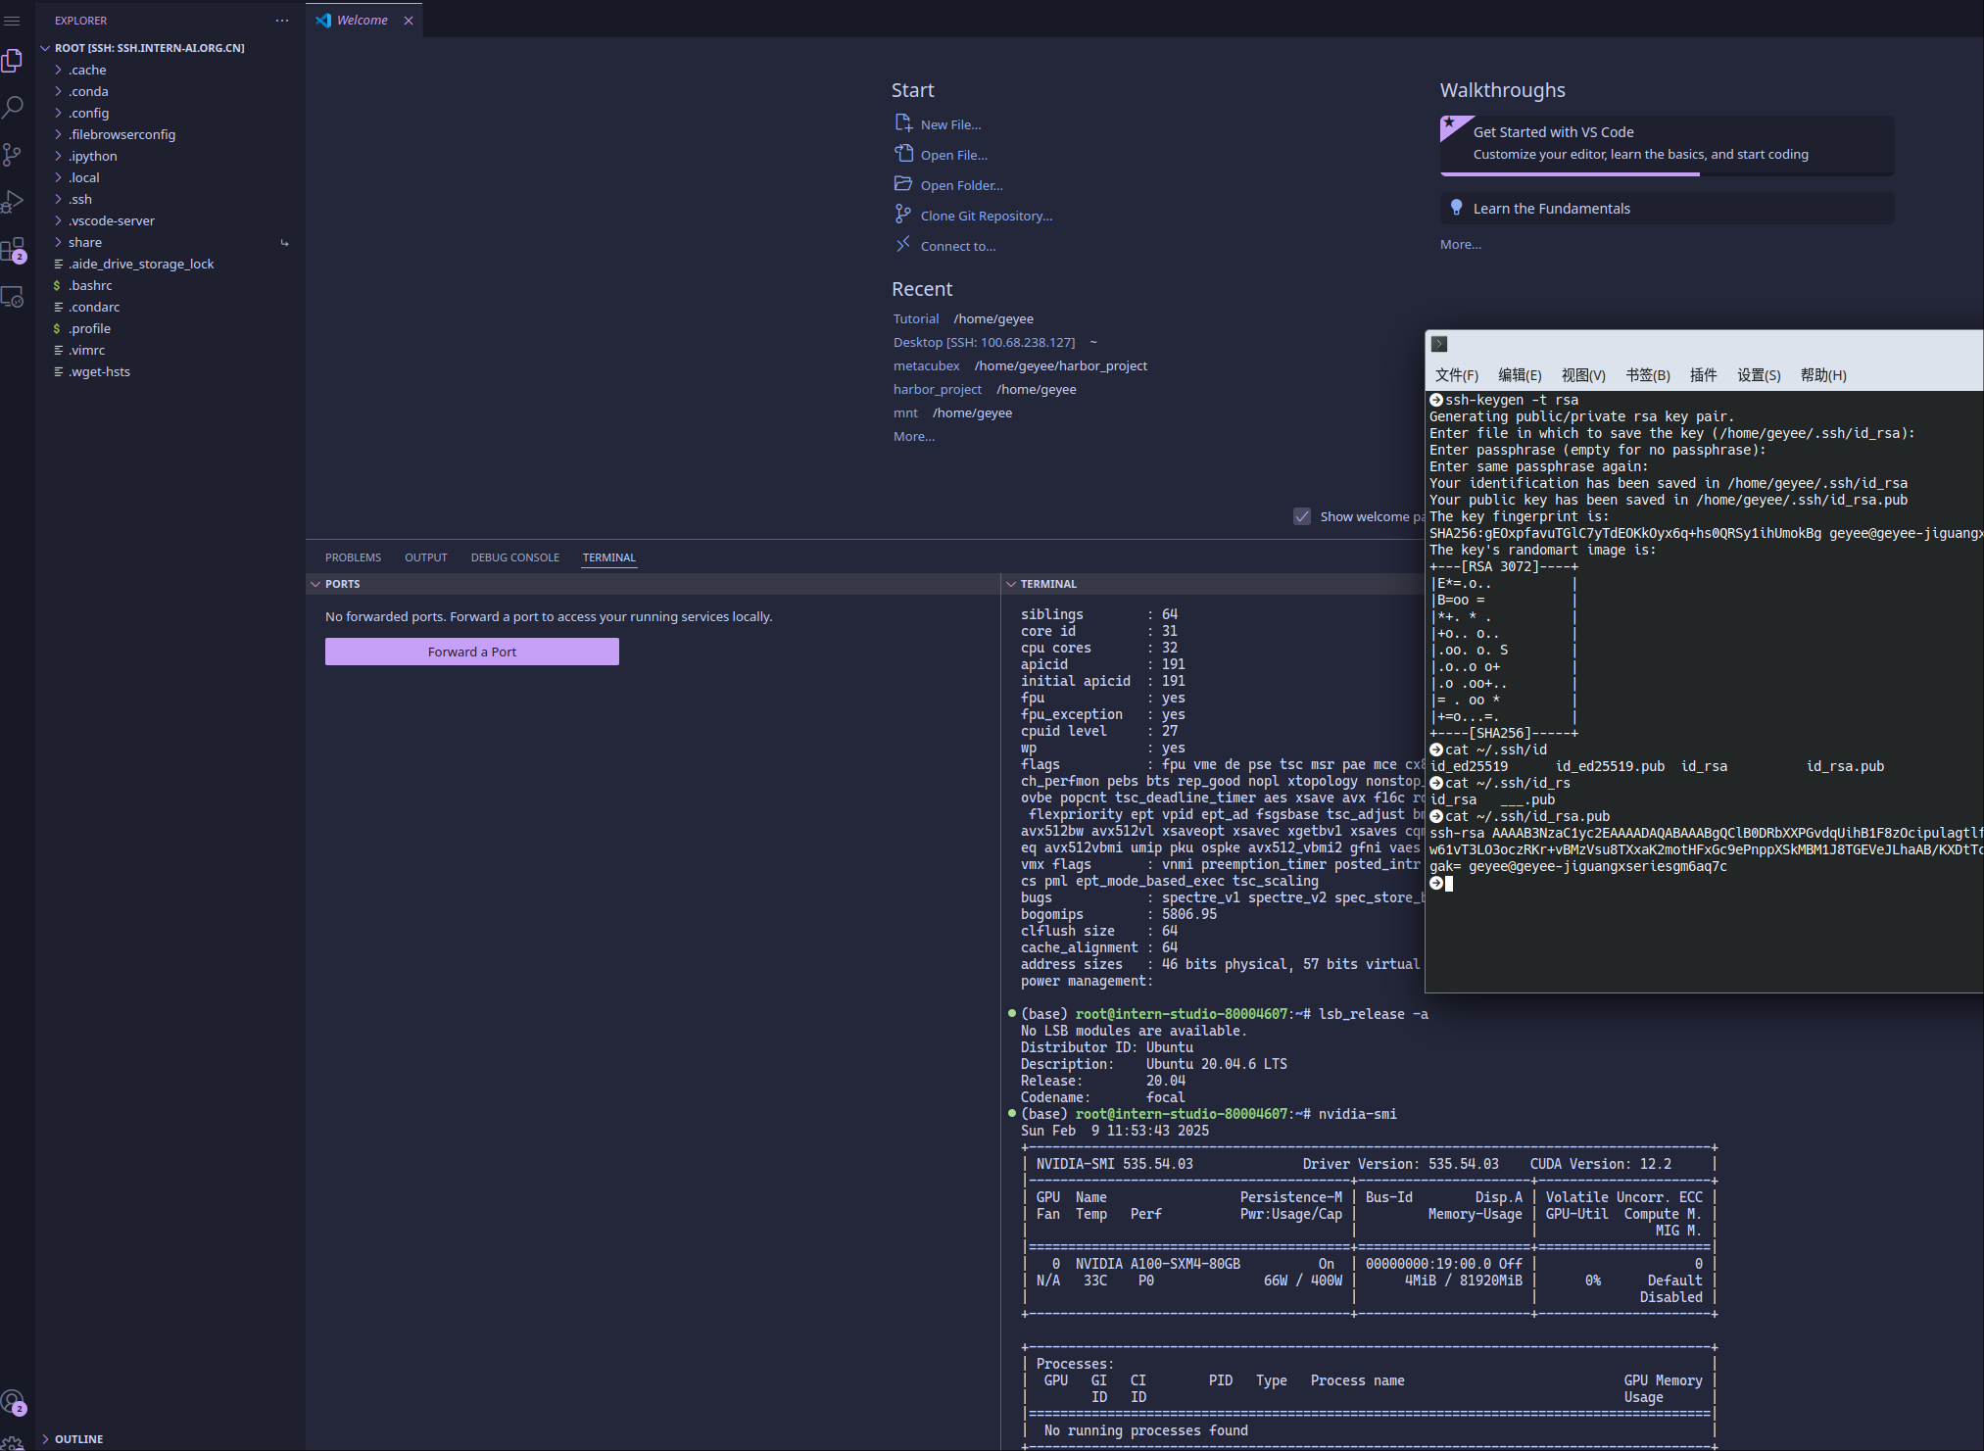
Task: Switch to the PROBLEMS tab
Action: click(x=353, y=557)
